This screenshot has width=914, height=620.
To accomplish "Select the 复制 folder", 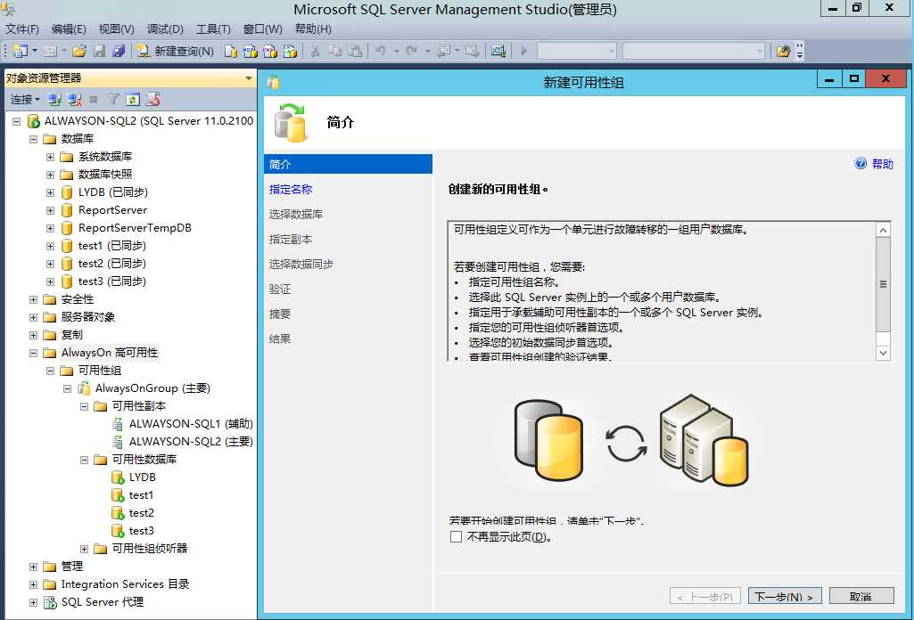I will (x=71, y=335).
